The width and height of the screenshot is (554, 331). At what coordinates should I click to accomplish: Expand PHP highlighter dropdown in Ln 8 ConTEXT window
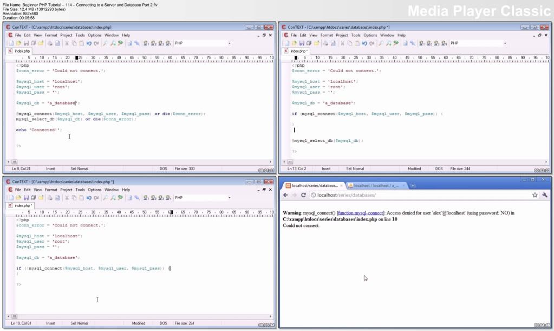click(229, 43)
